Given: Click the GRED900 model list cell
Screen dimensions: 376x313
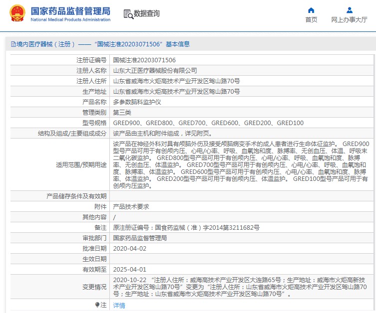Looking at the screenshot, I should pos(208,123).
